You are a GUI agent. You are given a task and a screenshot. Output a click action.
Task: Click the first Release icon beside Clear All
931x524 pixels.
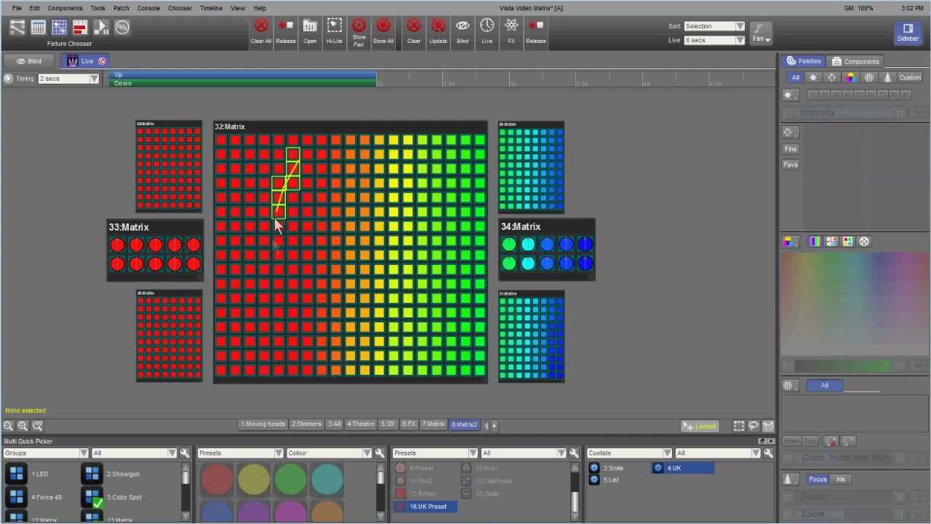[285, 25]
